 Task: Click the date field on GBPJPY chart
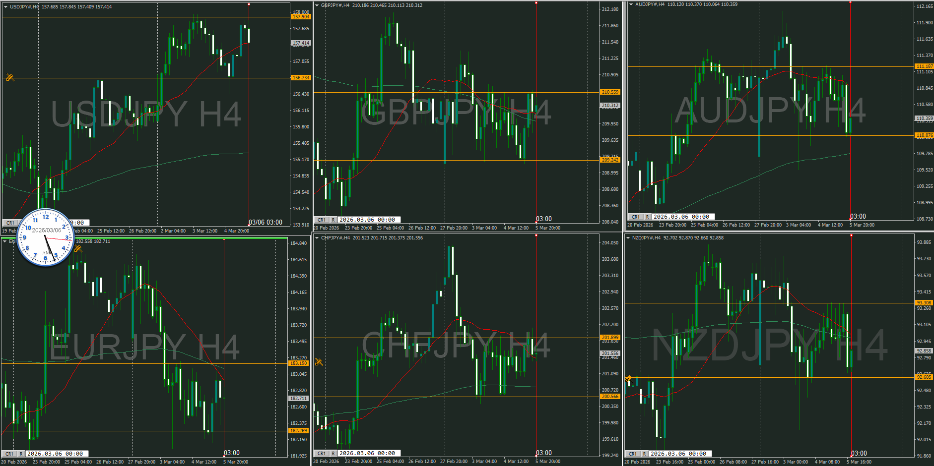point(368,220)
